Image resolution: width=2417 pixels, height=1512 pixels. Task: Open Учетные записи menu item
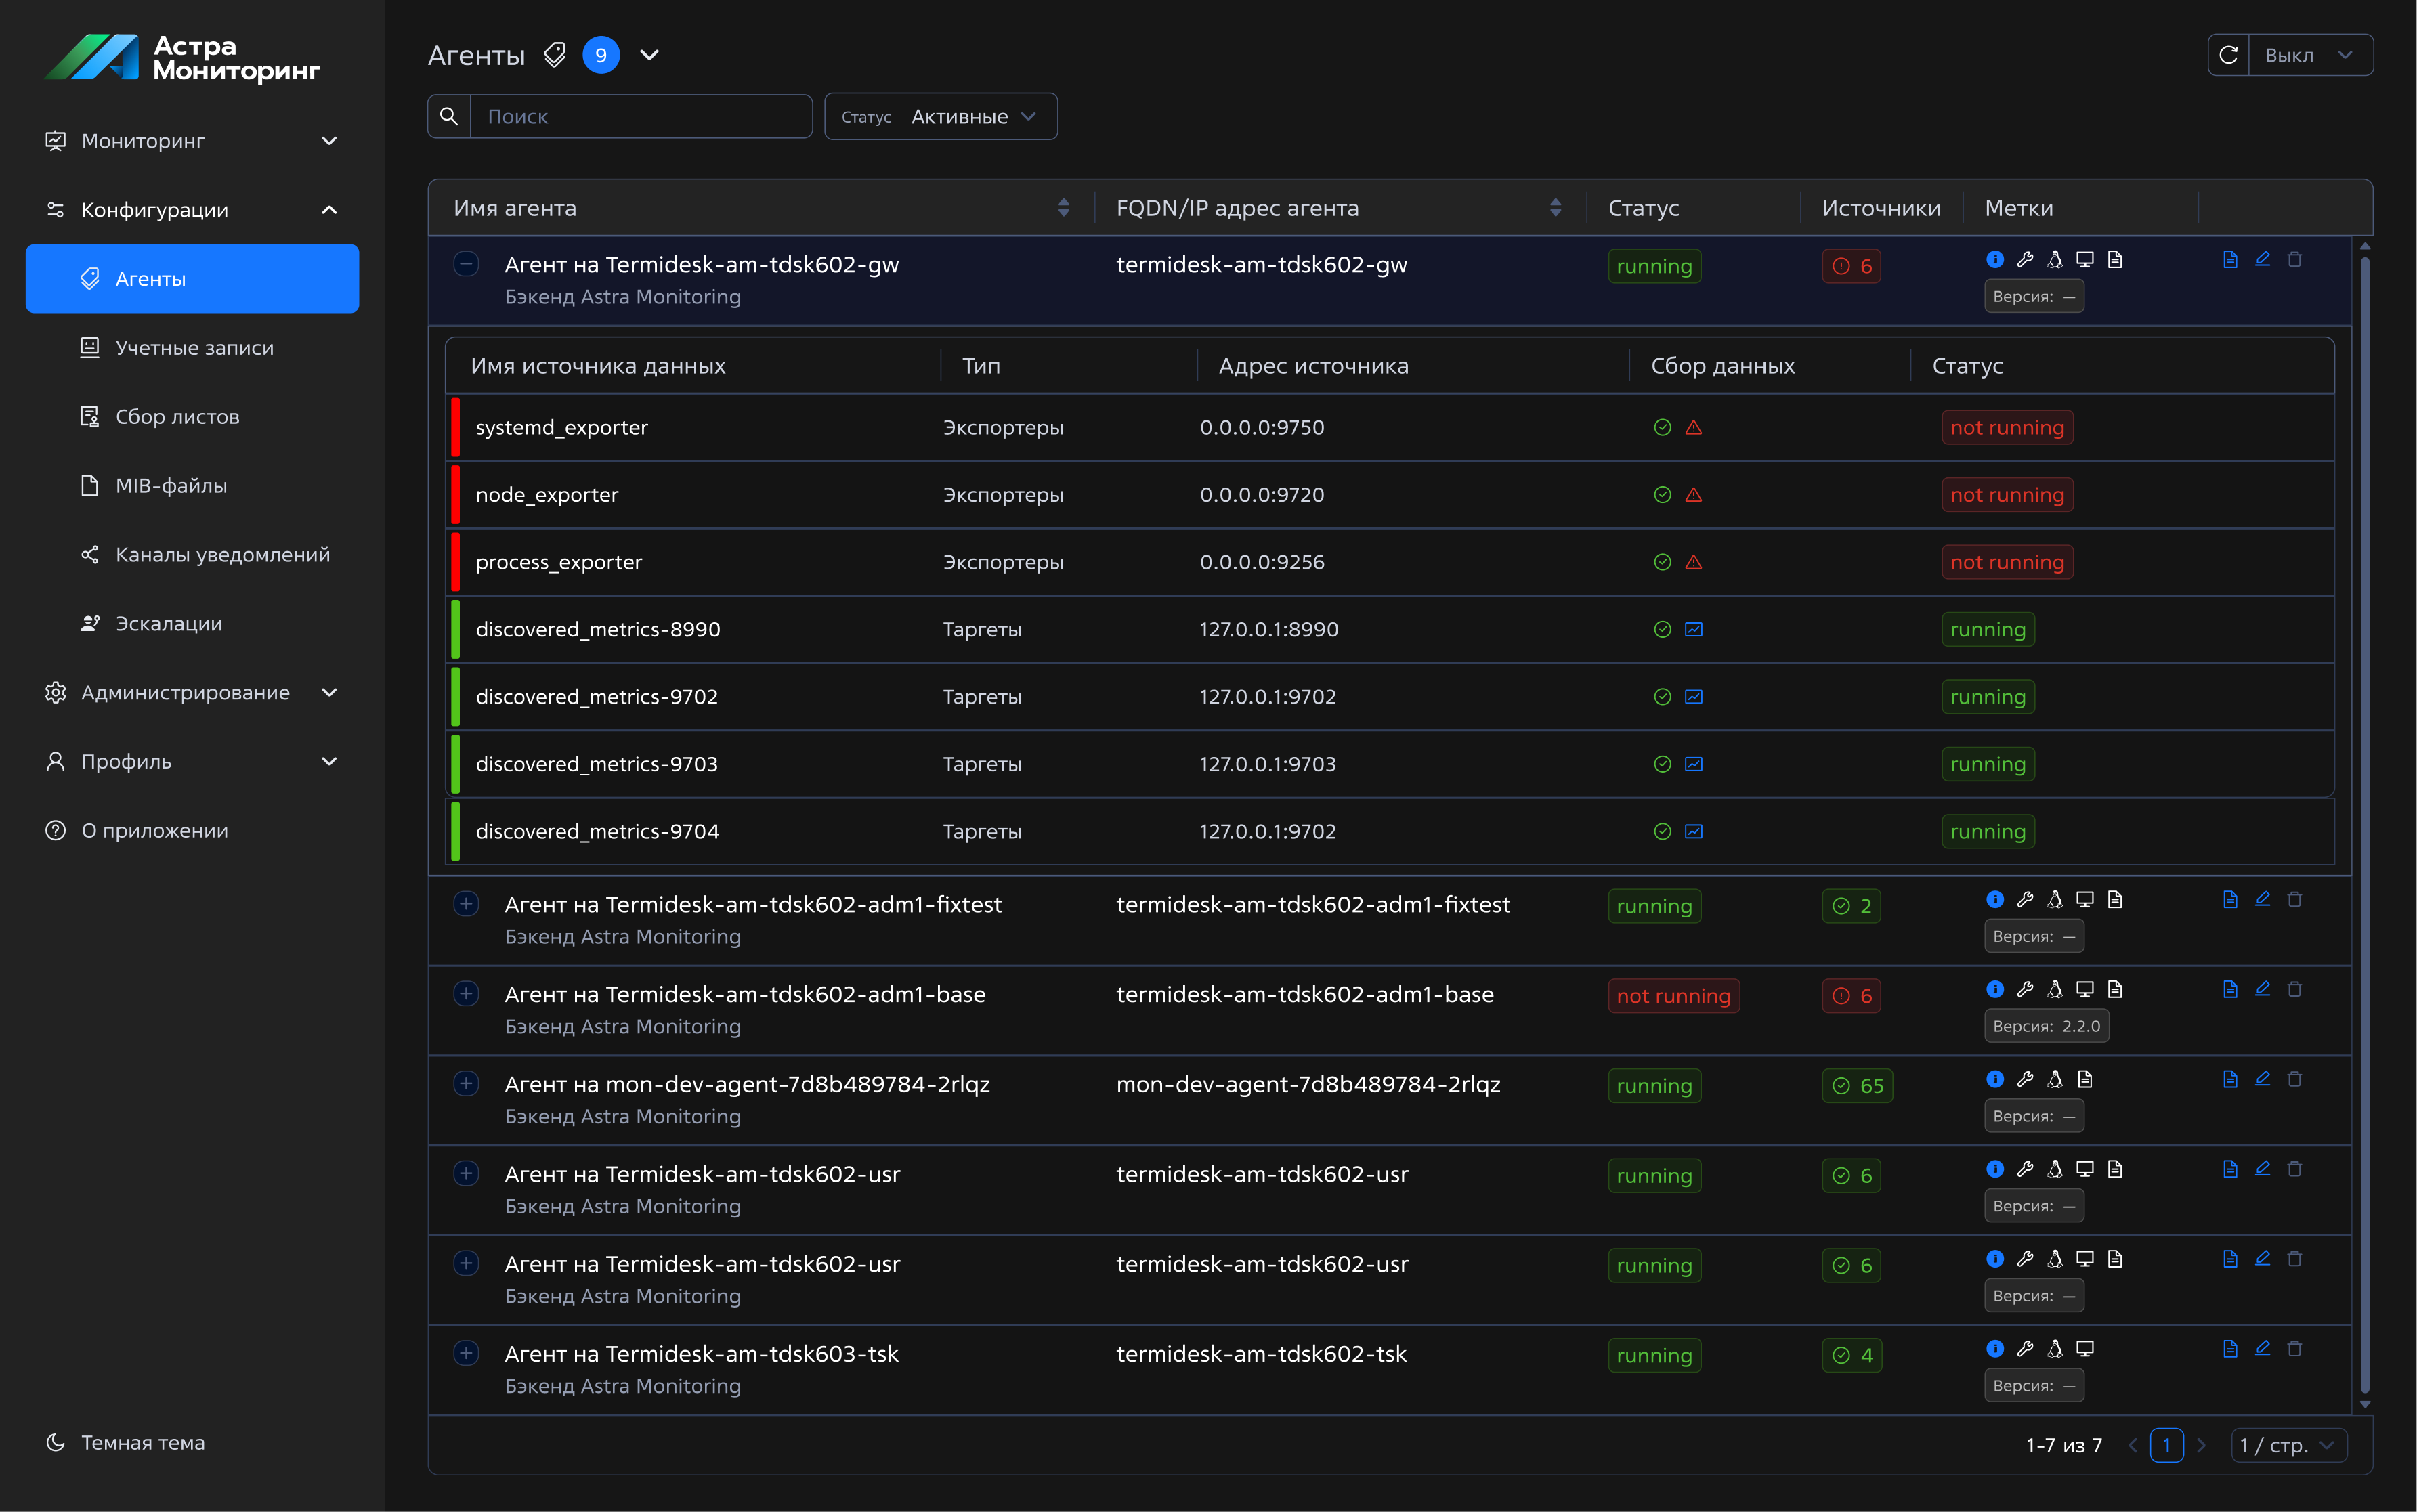tap(194, 348)
